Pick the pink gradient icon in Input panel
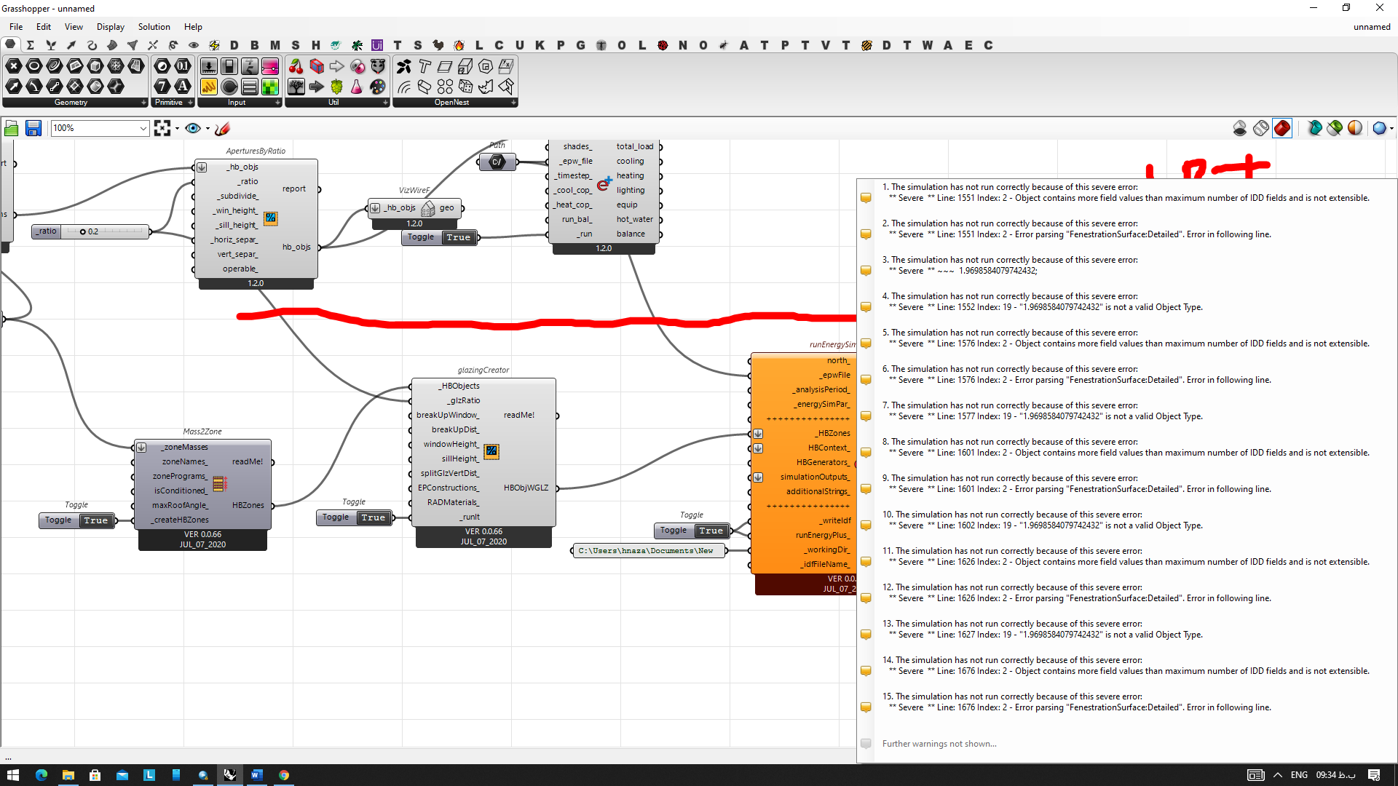 pyautogui.click(x=270, y=67)
